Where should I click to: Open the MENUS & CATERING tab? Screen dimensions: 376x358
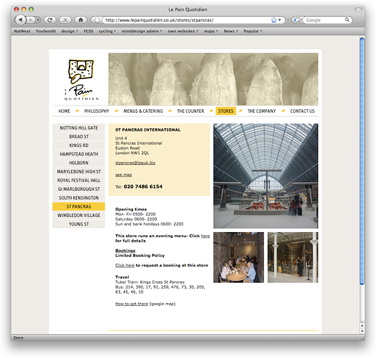pyautogui.click(x=143, y=111)
